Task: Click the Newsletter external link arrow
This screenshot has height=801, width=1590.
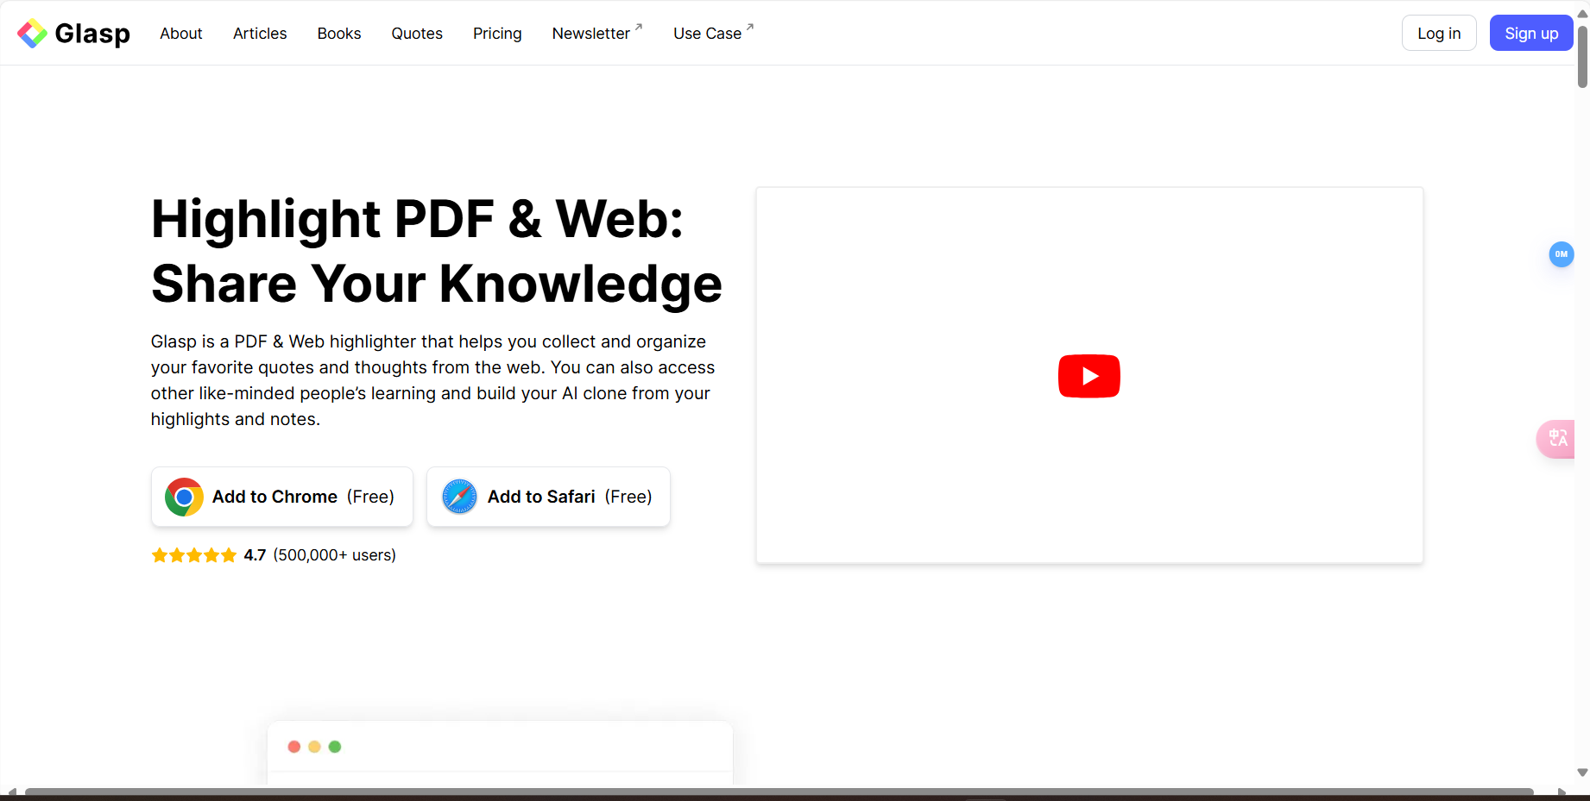Action: pos(639,28)
